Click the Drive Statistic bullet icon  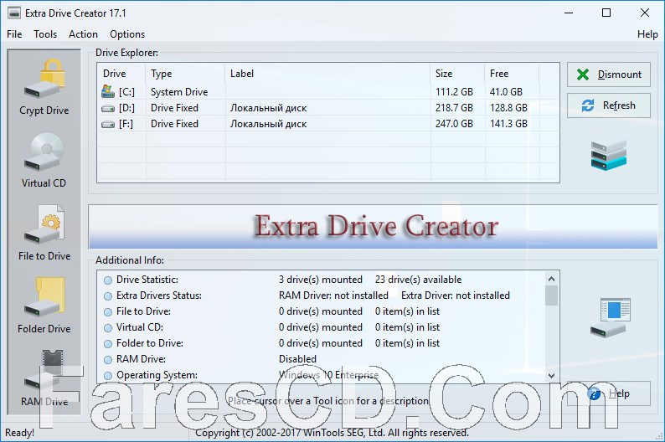[108, 280]
